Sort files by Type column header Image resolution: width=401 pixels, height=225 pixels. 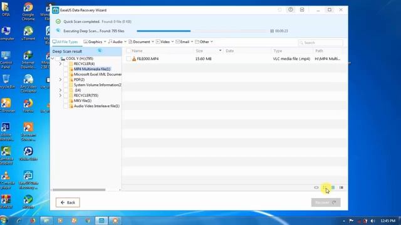[278, 51]
